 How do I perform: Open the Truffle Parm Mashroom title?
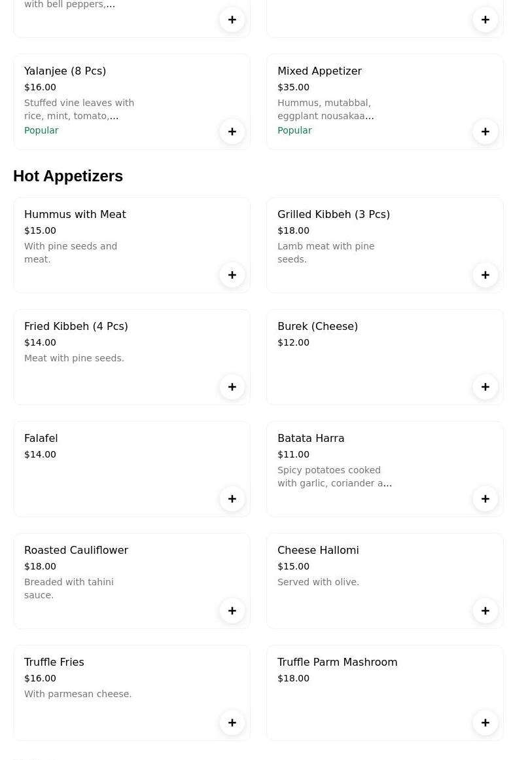pos(337,662)
